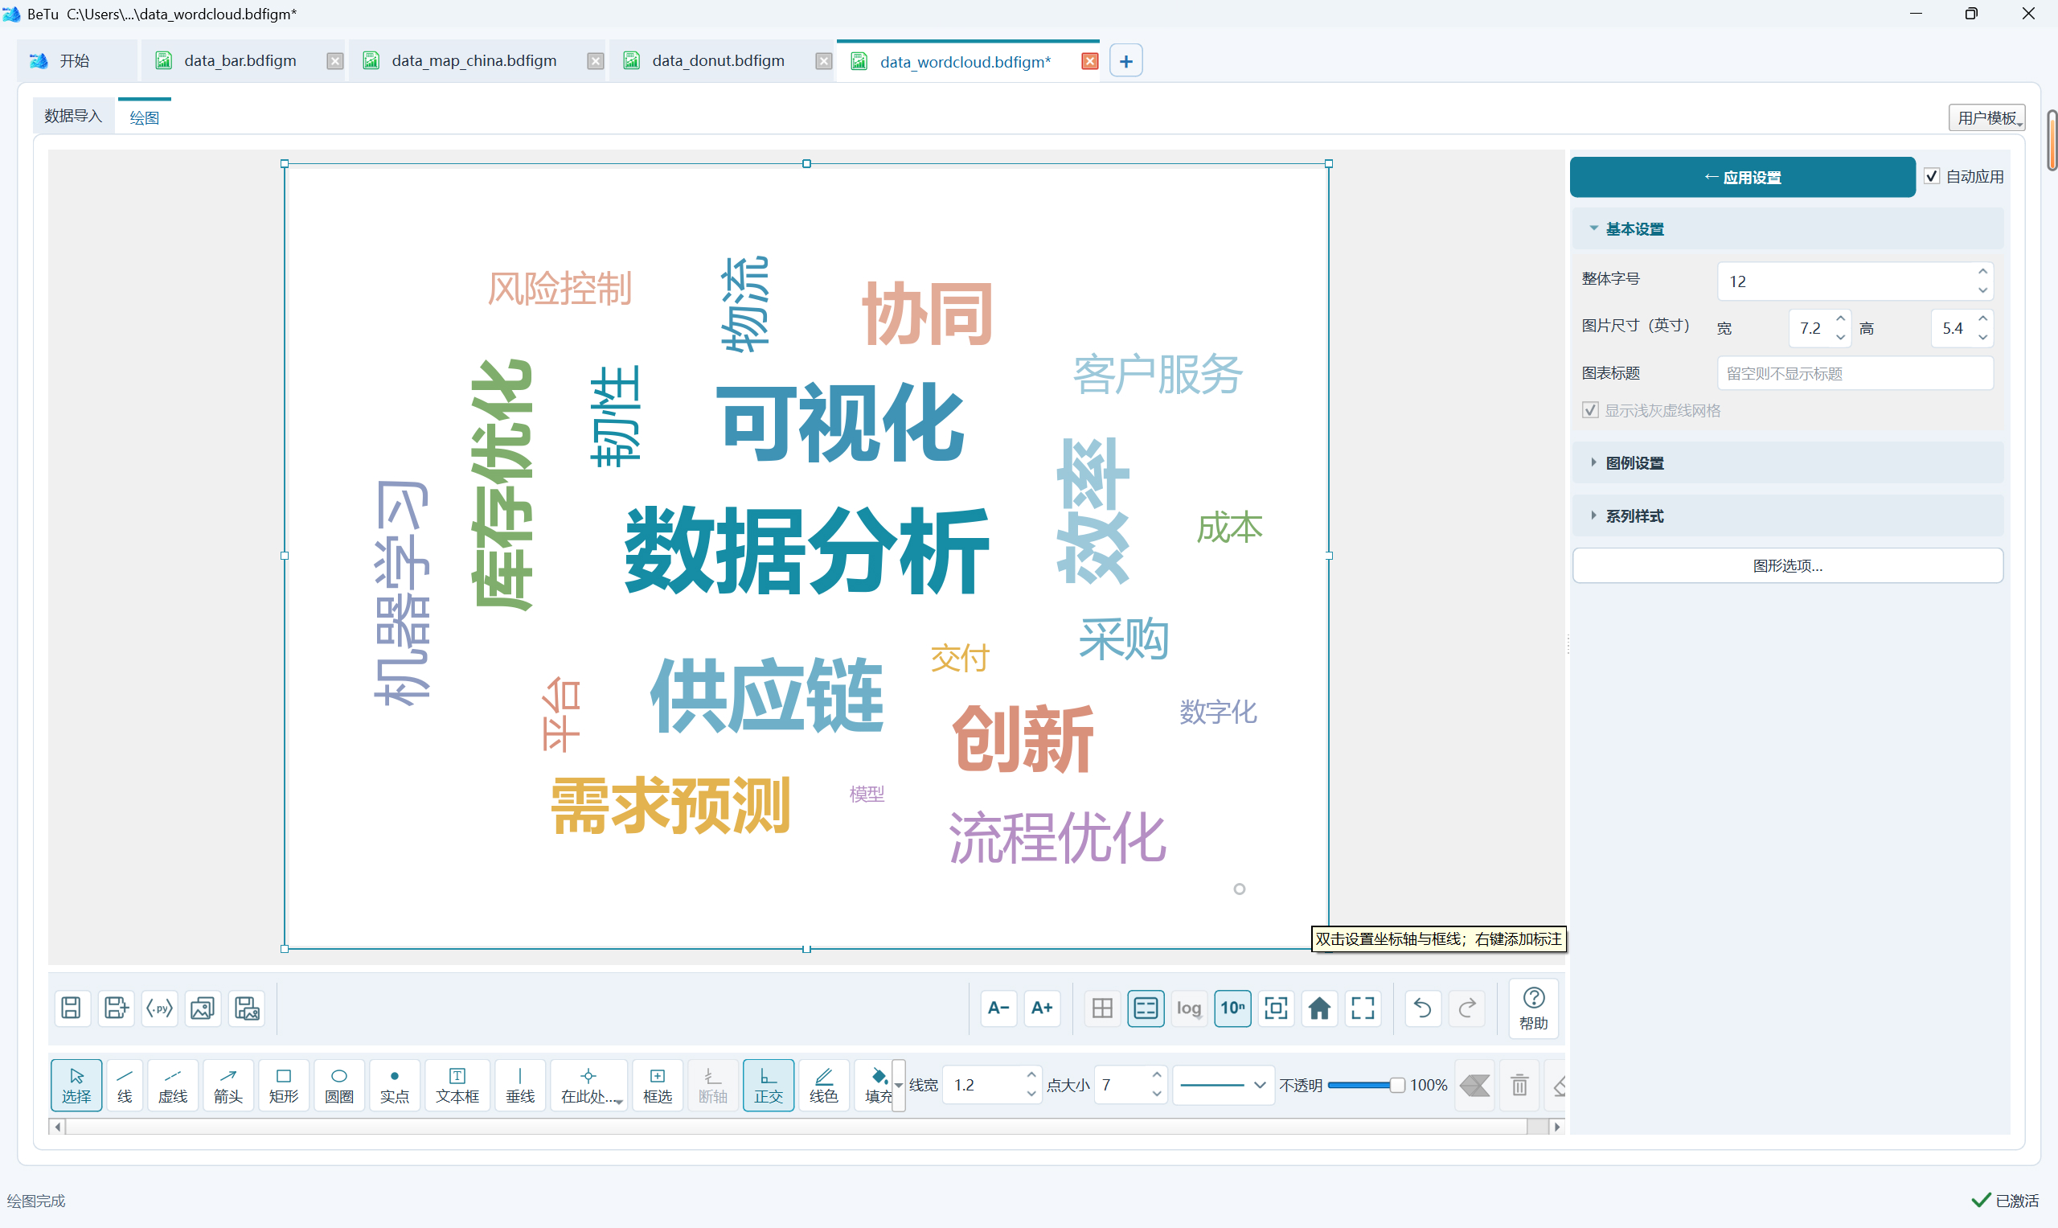Click the fit-to-frame icon
This screenshot has width=2058, height=1228.
(x=1277, y=1008)
